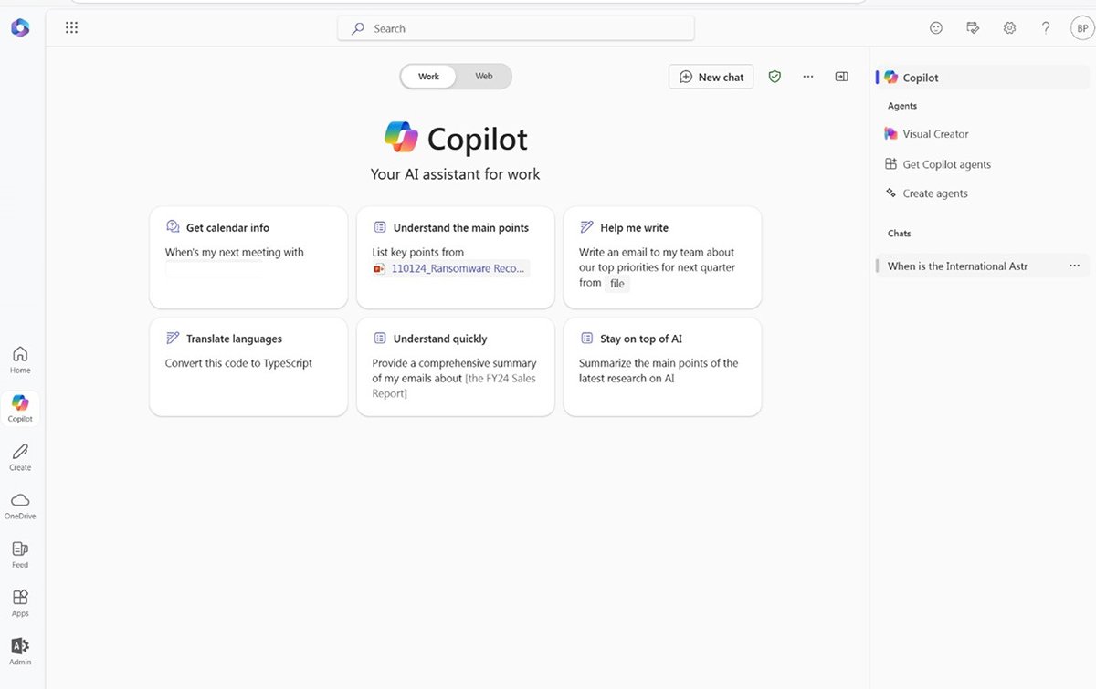Open the app launcher waffle icon
The image size is (1096, 689).
(x=71, y=28)
